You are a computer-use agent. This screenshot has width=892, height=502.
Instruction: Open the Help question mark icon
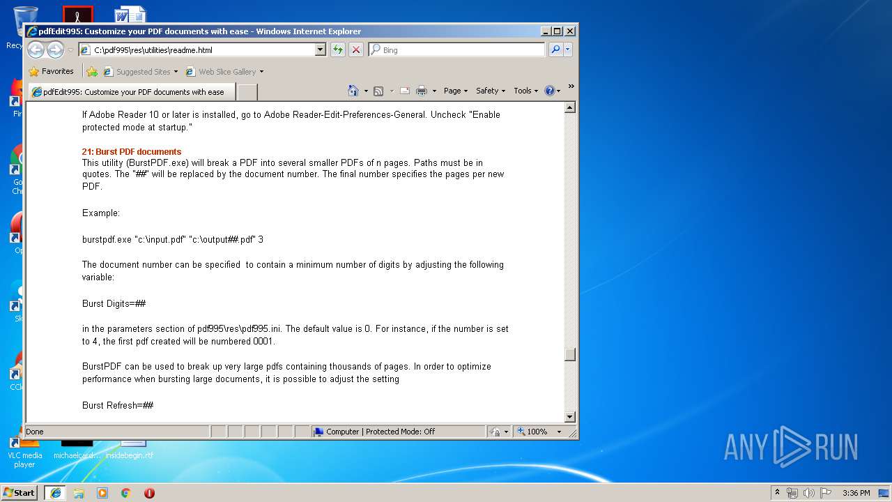[549, 91]
